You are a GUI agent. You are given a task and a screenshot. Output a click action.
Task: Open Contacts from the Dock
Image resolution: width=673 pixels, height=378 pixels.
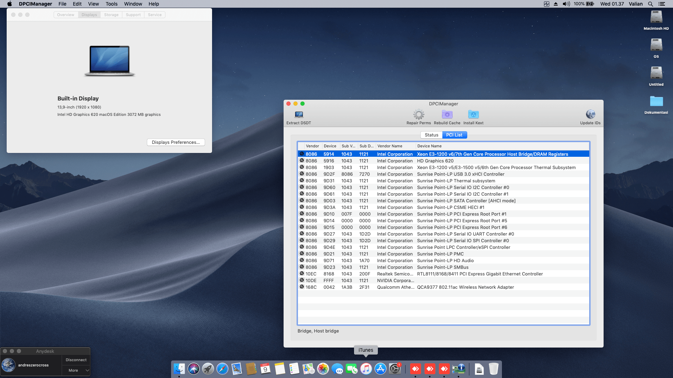251,369
